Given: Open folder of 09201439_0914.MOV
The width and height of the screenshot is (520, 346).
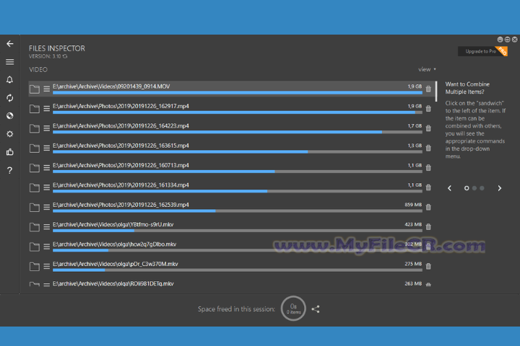Looking at the screenshot, I should [x=35, y=89].
